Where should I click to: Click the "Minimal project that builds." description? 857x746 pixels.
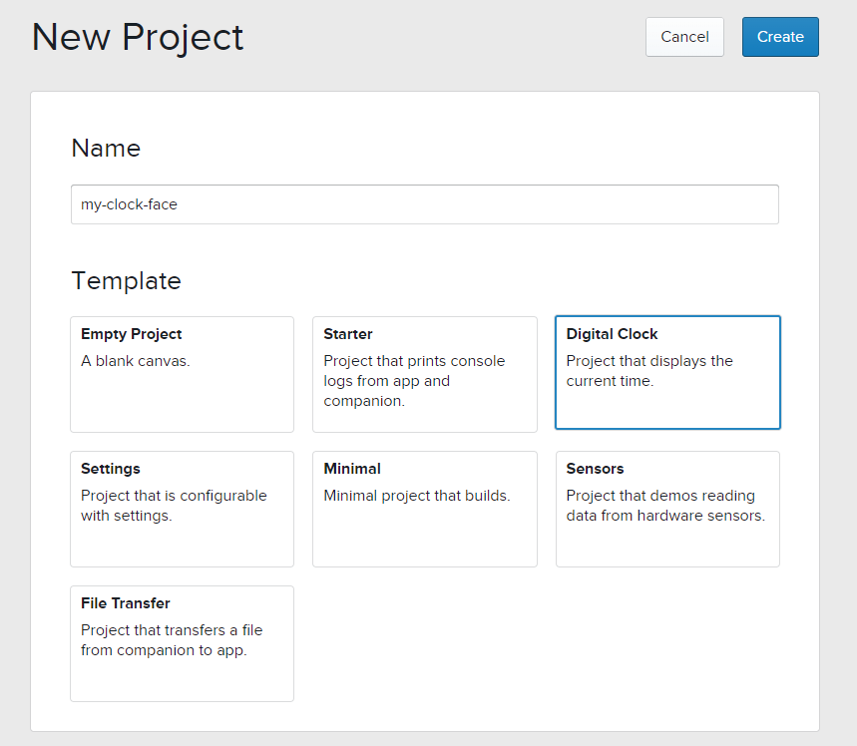(x=417, y=496)
